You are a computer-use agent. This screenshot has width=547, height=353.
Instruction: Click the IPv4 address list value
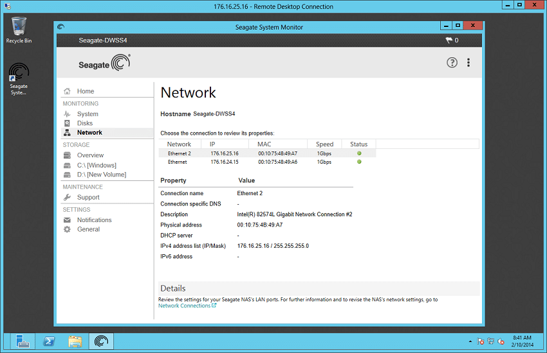coord(273,246)
